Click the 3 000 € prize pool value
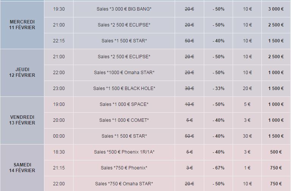Viewport: 291px width, 191px height. tap(276, 9)
